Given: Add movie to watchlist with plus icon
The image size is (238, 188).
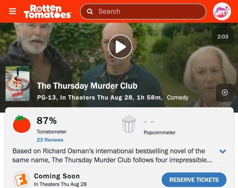Looking at the screenshot, I should 225,92.
